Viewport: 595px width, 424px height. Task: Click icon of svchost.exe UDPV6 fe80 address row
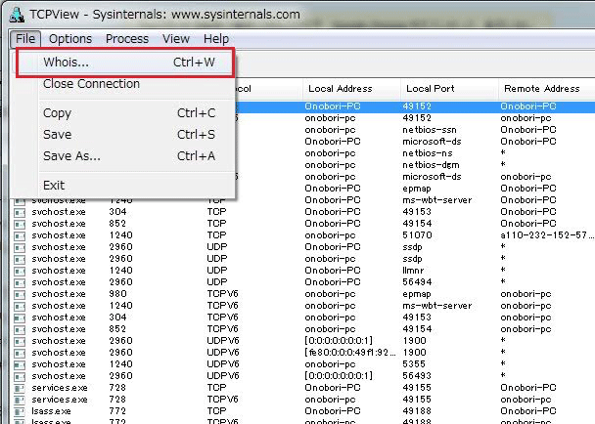pos(20,354)
